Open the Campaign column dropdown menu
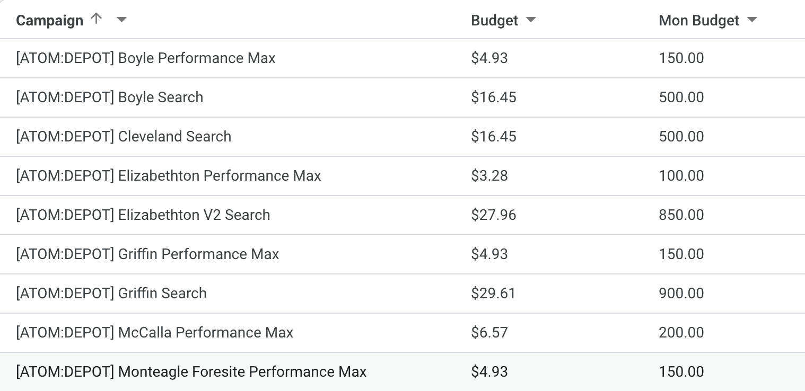Image resolution: width=805 pixels, height=391 pixels. coord(121,20)
